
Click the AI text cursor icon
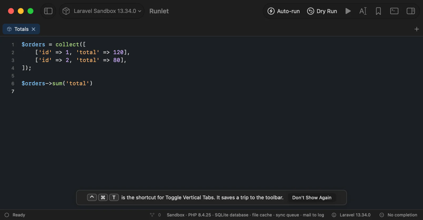[363, 11]
